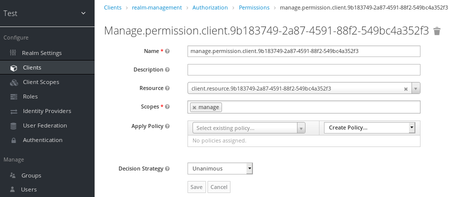This screenshot has height=197, width=449.
Task: Open Scopes help tooltip icon
Action: tap(167, 106)
